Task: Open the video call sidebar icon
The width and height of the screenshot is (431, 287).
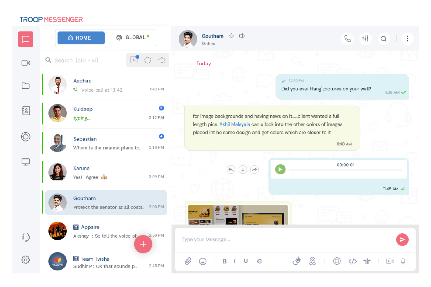Action: coord(26,63)
